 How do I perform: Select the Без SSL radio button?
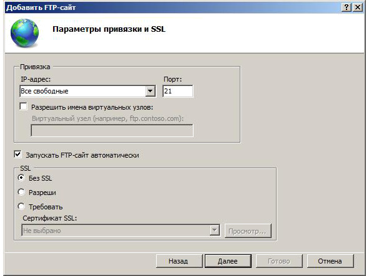point(21,178)
